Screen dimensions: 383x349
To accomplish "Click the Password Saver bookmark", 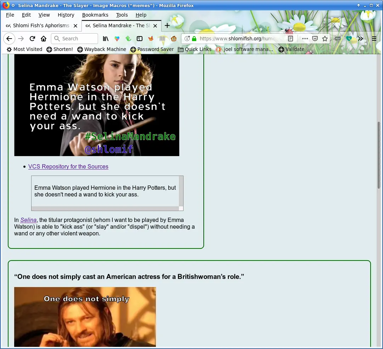I will (152, 49).
